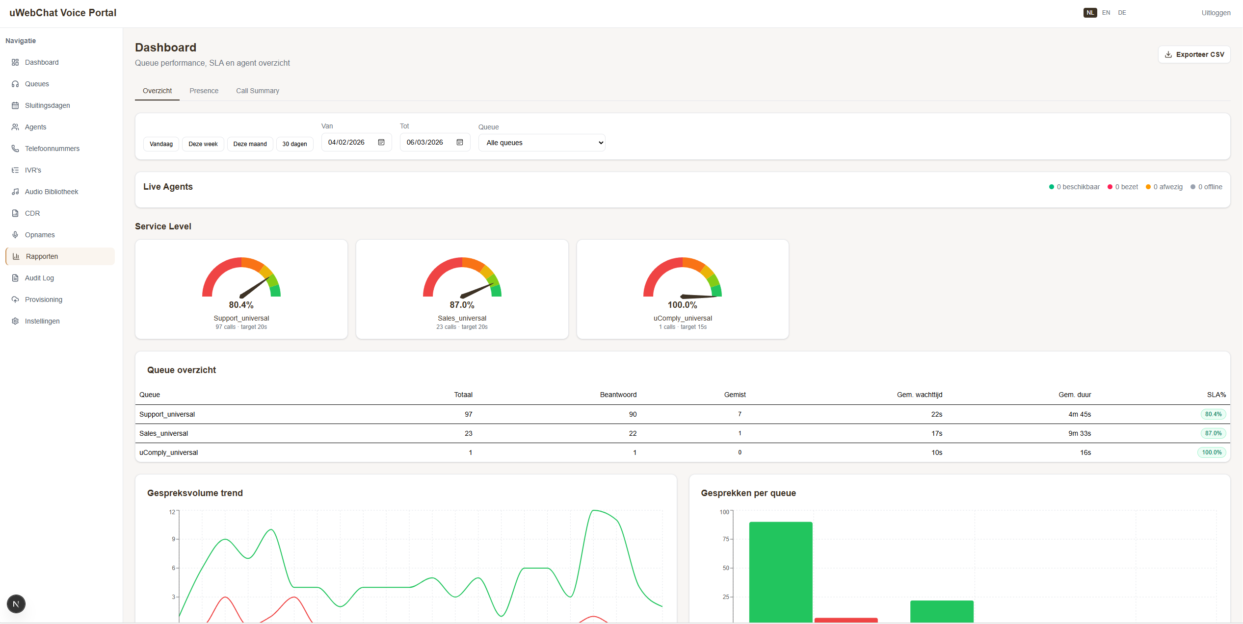Switch language to DE

pyautogui.click(x=1122, y=12)
